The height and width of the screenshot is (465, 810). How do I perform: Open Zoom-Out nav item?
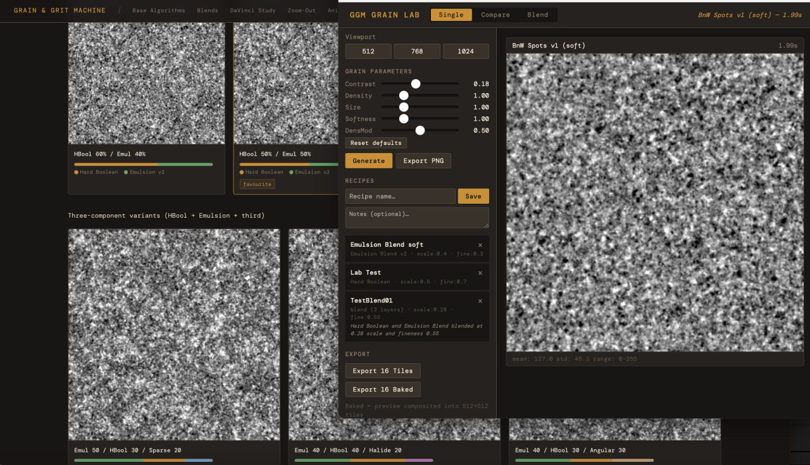pos(301,11)
